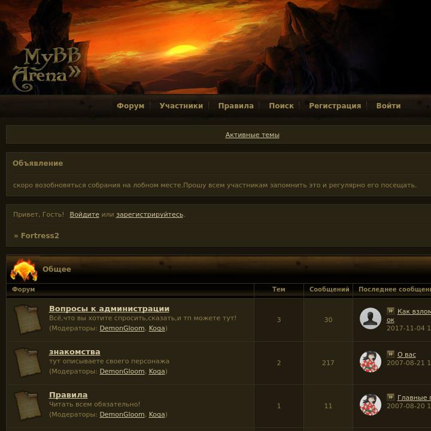Click last-post arrow icon before О вас

point(390,354)
